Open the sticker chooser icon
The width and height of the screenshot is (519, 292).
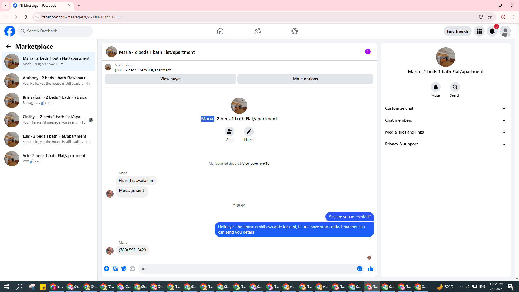(x=124, y=269)
